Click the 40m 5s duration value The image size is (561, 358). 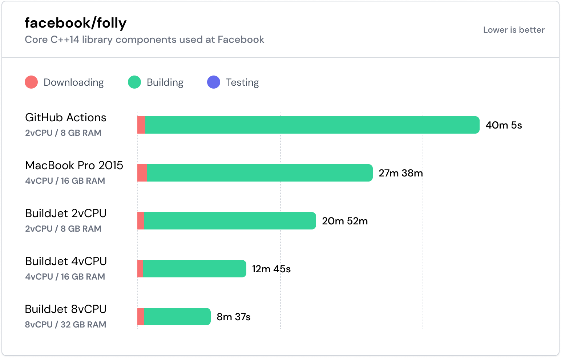[x=504, y=125]
